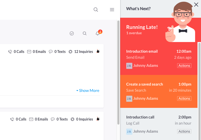This screenshot has width=201, height=140.
Task: Click the Log Call task type label
Action: [x=133, y=123]
